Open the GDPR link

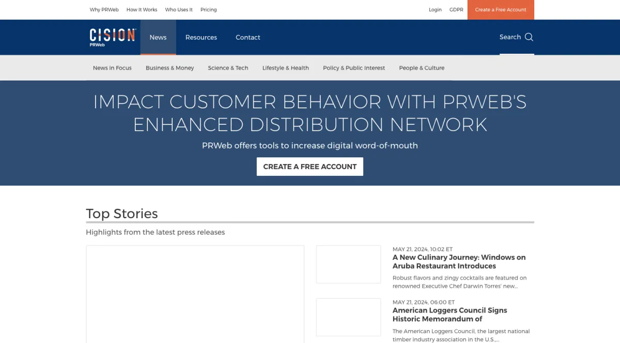[x=456, y=10]
